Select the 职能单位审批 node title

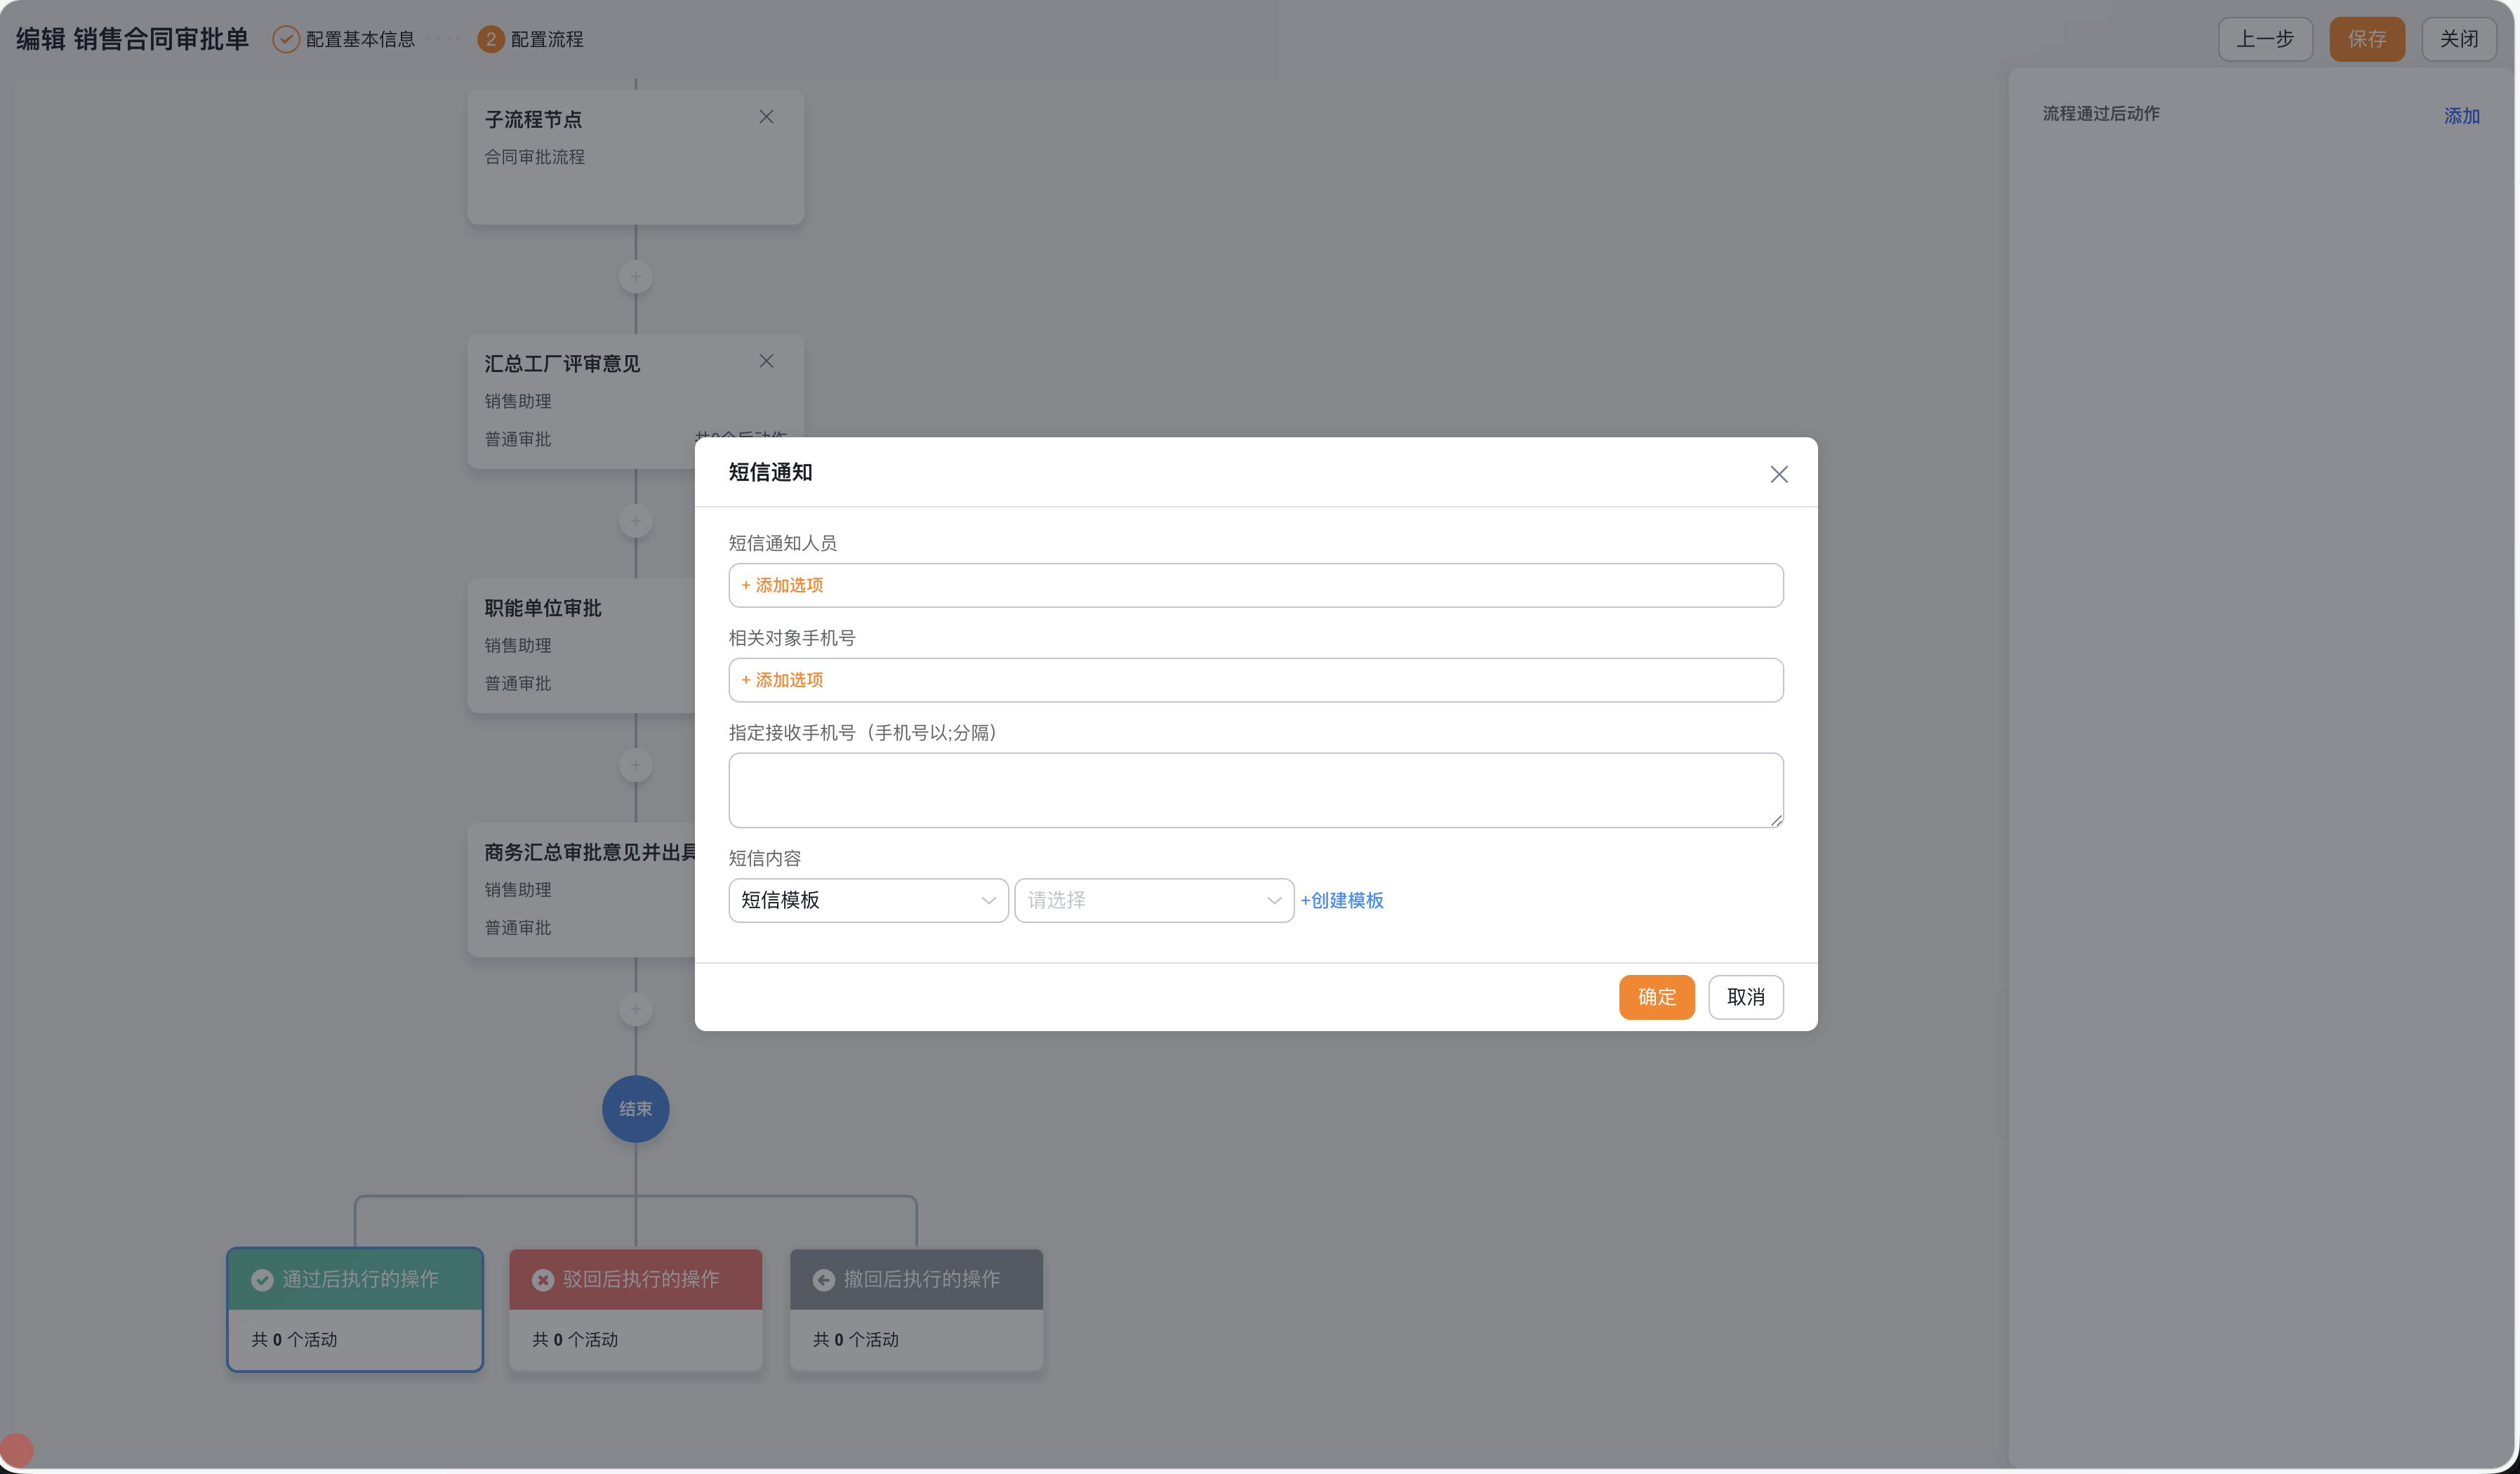coord(543,608)
